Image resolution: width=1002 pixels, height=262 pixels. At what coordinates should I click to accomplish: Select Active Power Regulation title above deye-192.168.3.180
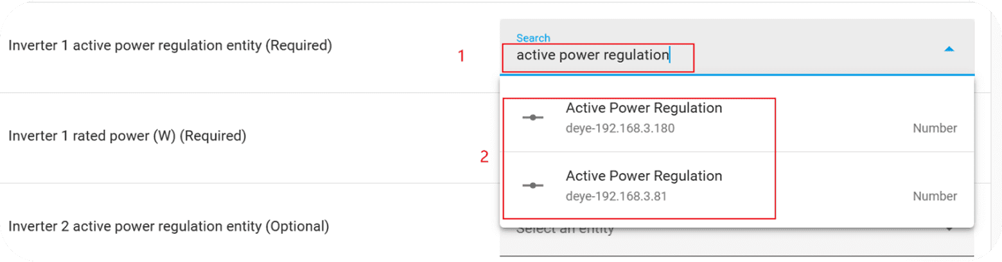click(x=644, y=108)
